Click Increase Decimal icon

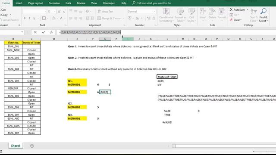(149, 18)
